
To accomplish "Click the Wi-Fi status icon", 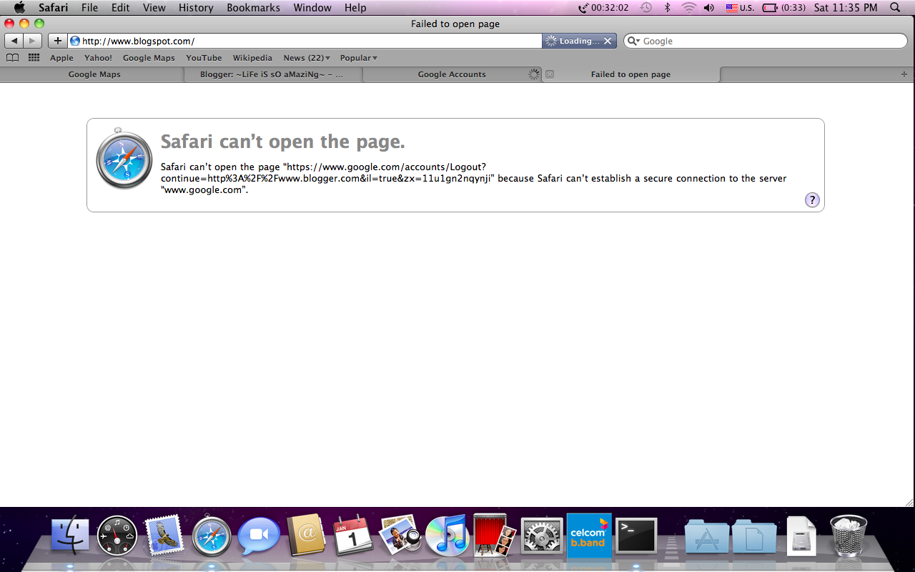I will (688, 8).
